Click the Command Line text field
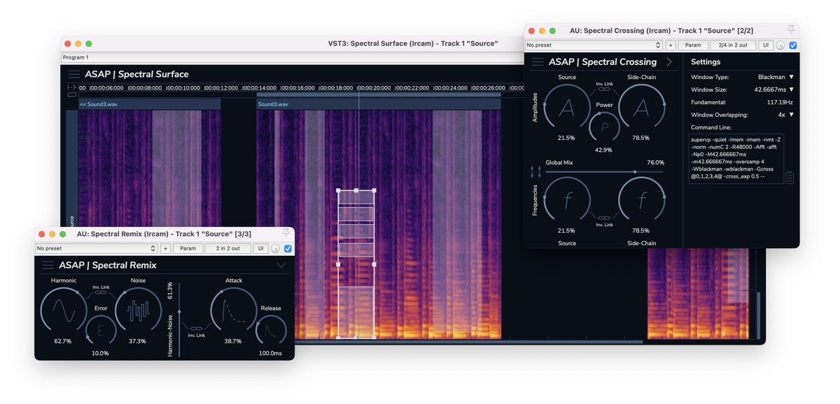Viewport: 840px width, 404px height. point(736,159)
